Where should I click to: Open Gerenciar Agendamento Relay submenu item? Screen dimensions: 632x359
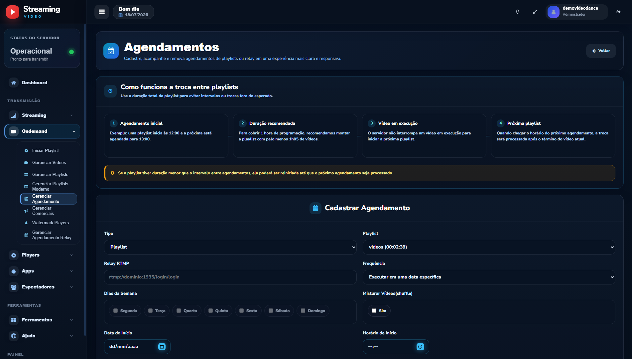pyautogui.click(x=49, y=235)
